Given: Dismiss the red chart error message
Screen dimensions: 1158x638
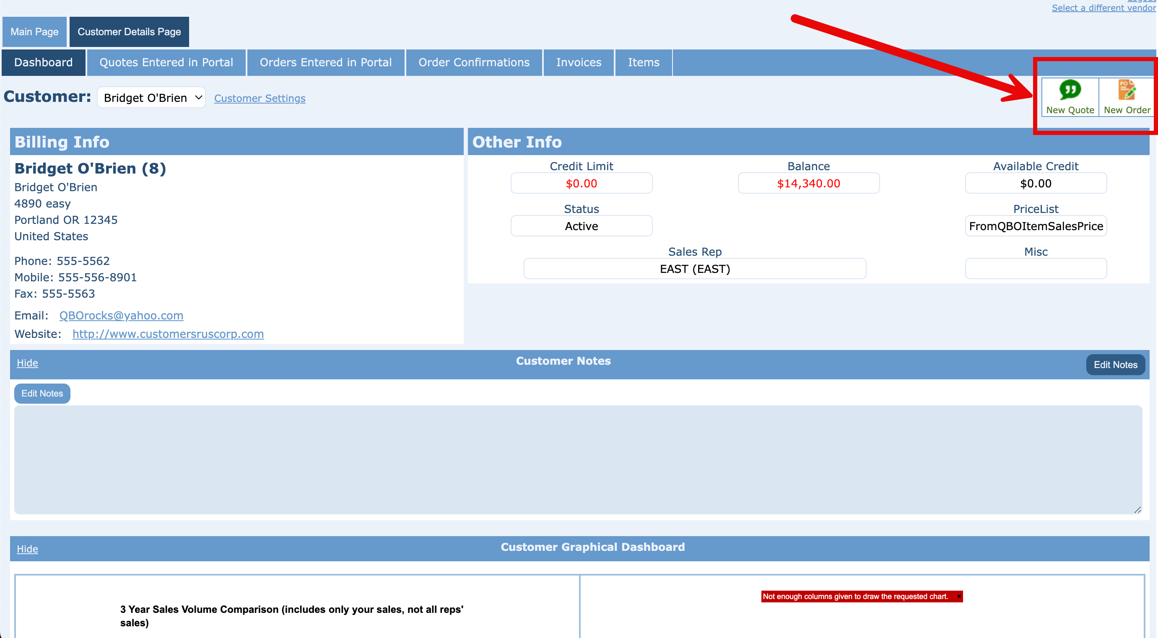Looking at the screenshot, I should click(x=958, y=596).
